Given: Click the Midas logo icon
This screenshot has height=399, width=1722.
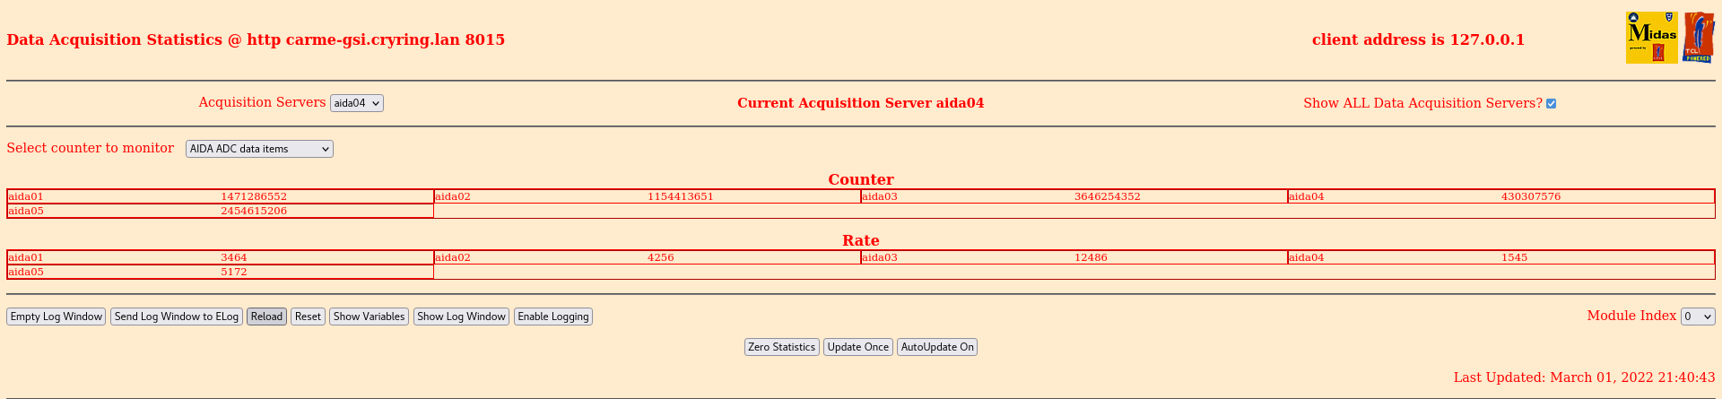Looking at the screenshot, I should pyautogui.click(x=1651, y=38).
